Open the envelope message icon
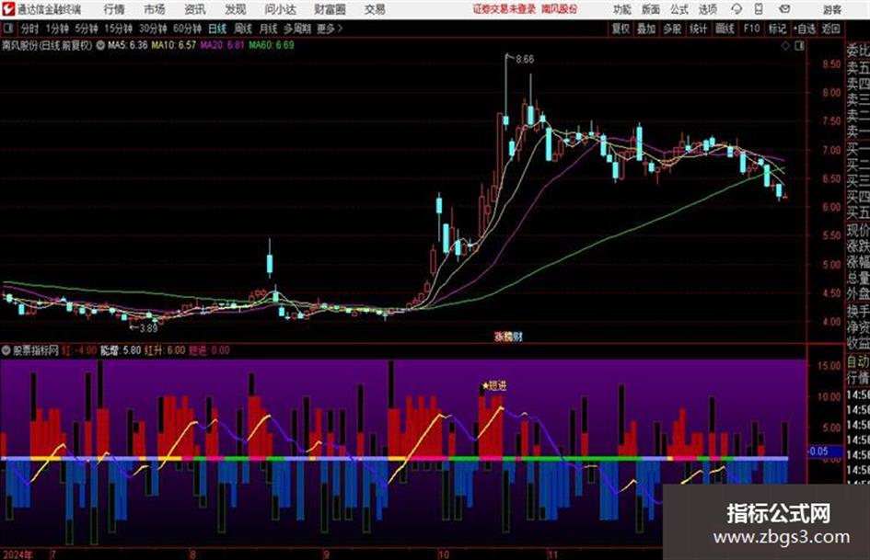Screen dimensions: 870x560 (x=784, y=9)
